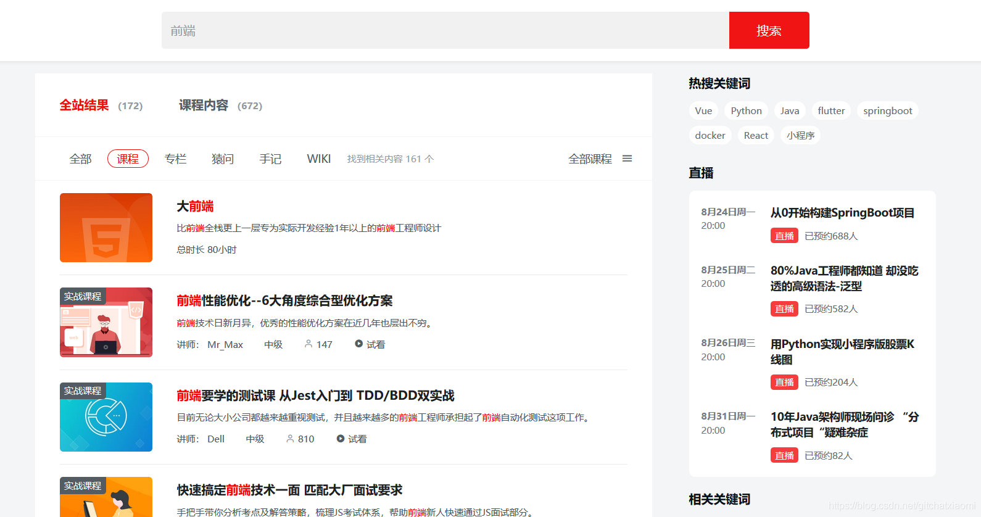Click the springboot hot keyword tag

pos(887,110)
